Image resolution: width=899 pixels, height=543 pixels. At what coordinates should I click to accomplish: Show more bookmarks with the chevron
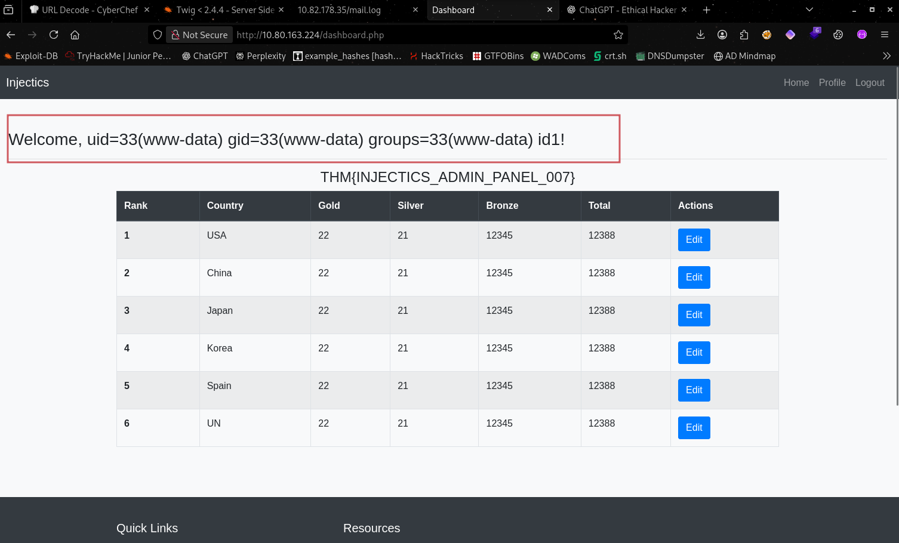tap(886, 55)
